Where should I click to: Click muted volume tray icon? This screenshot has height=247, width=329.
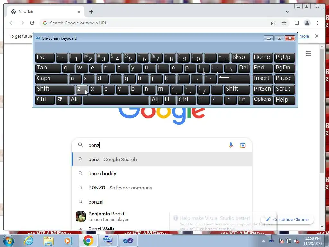coord(297,241)
